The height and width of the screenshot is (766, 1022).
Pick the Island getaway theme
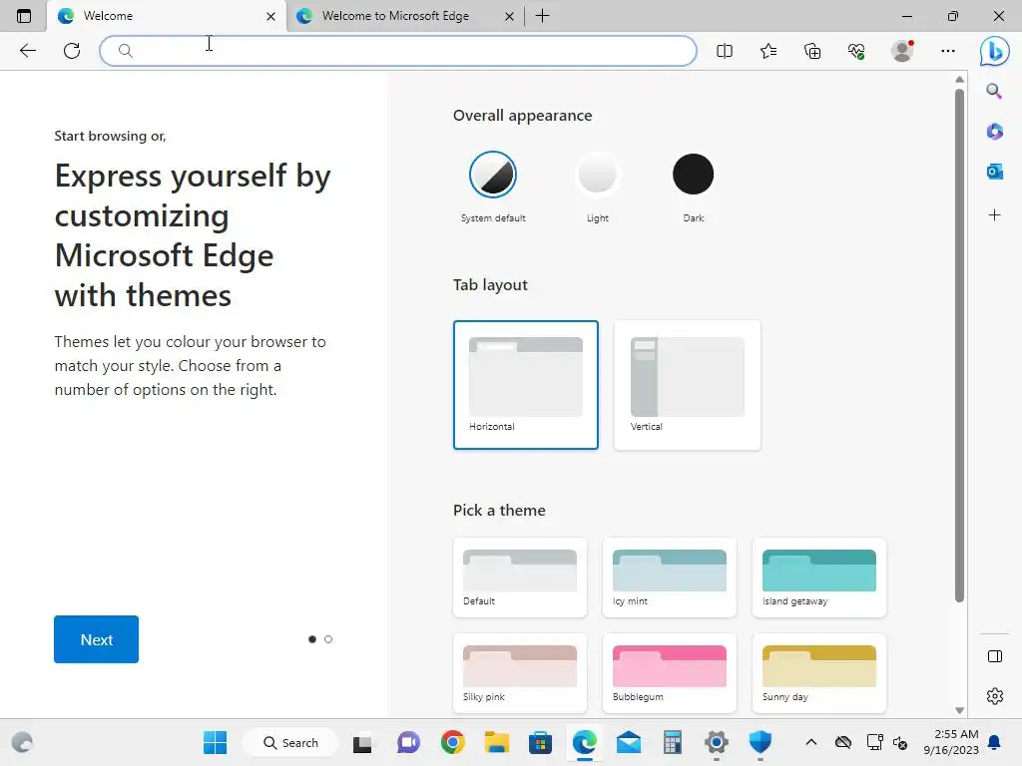(819, 577)
